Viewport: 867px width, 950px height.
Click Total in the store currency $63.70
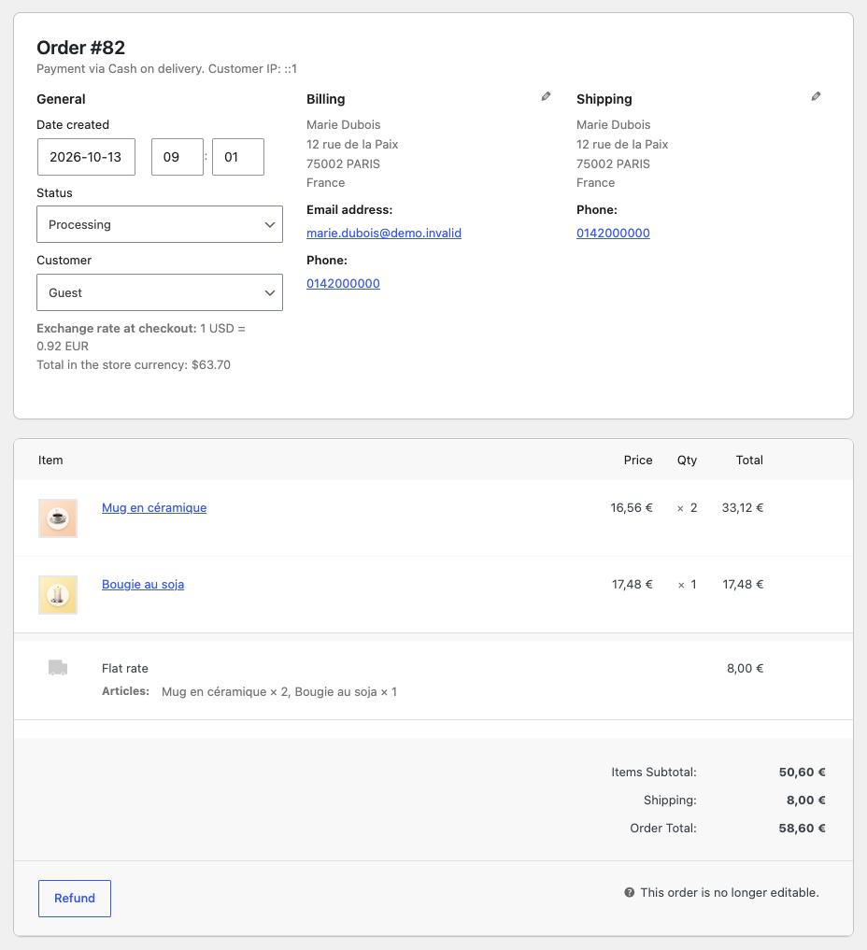[134, 364]
